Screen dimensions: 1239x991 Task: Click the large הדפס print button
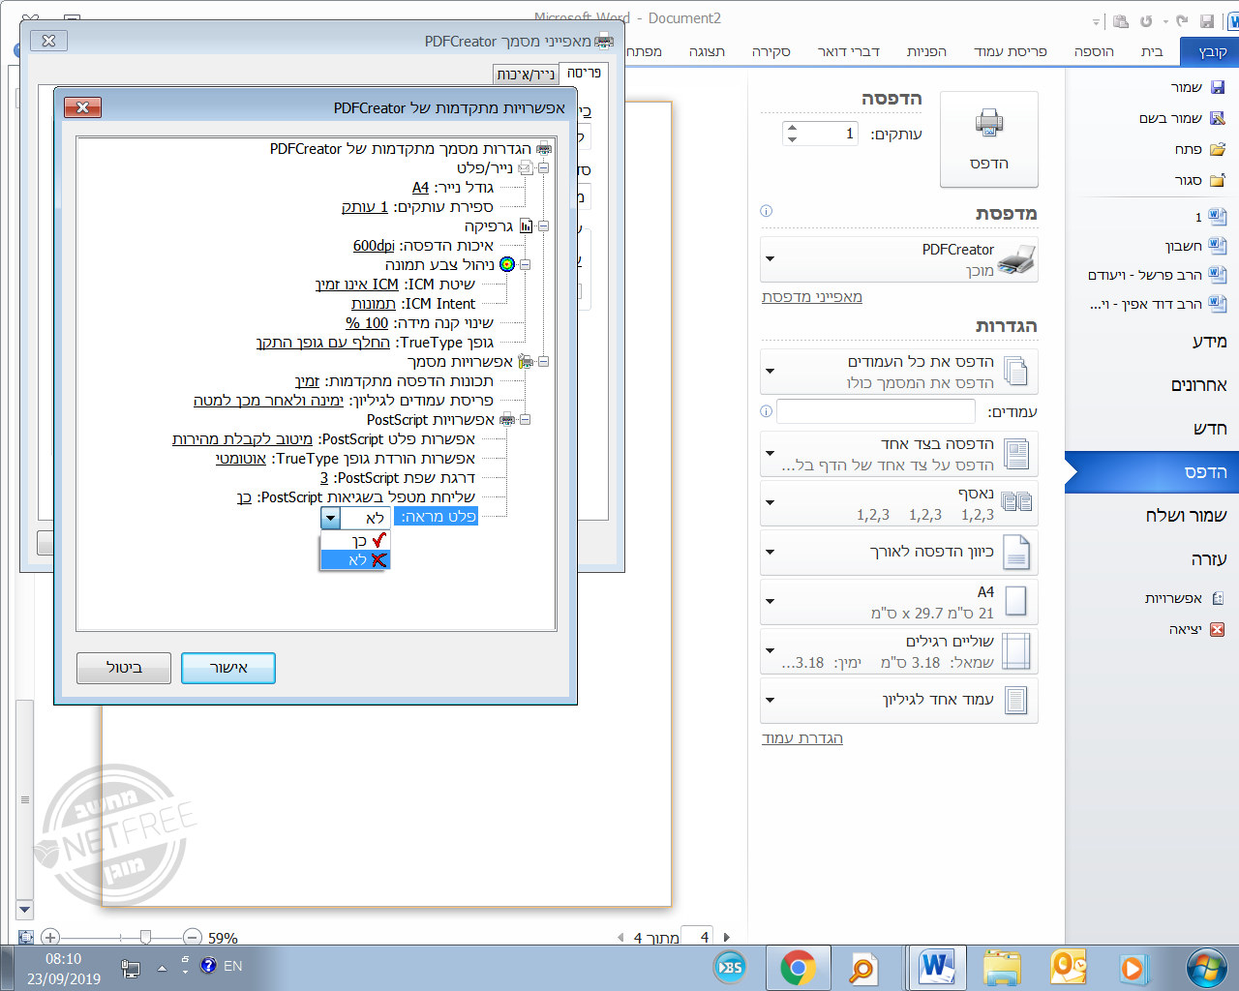click(x=989, y=139)
